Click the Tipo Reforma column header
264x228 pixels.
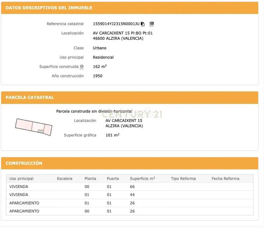pos(183,179)
